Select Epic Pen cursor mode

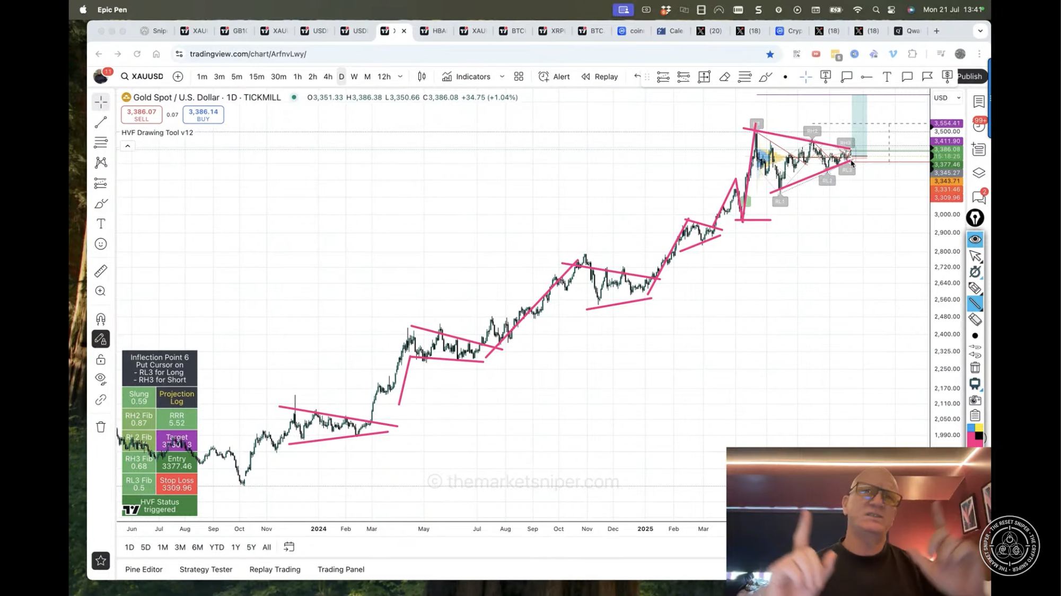[x=975, y=256]
